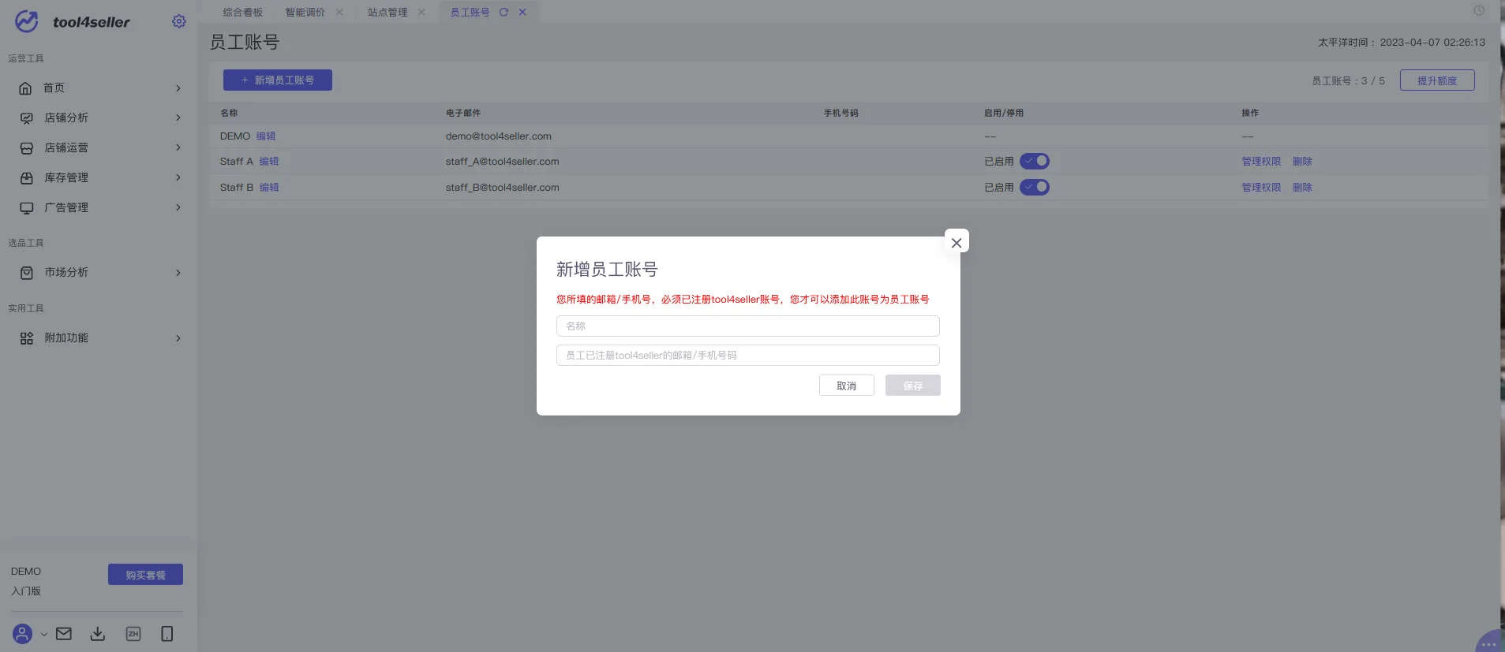Screen dimensions: 1505x652
Task: Click 删除 for Staff A
Action: click(1302, 162)
